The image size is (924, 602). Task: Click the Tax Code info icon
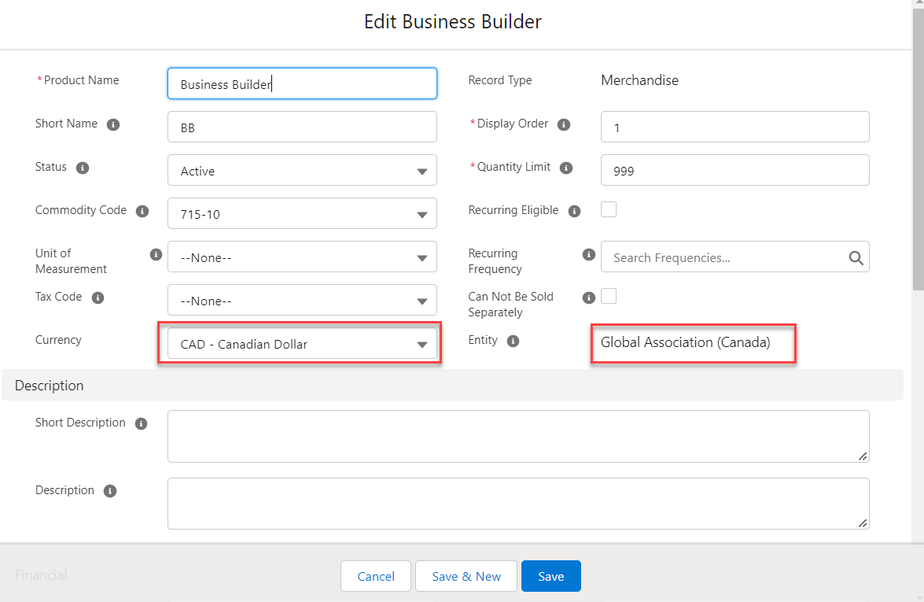[x=98, y=298]
